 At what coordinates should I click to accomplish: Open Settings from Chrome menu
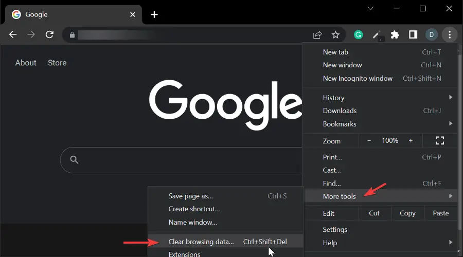click(381, 229)
